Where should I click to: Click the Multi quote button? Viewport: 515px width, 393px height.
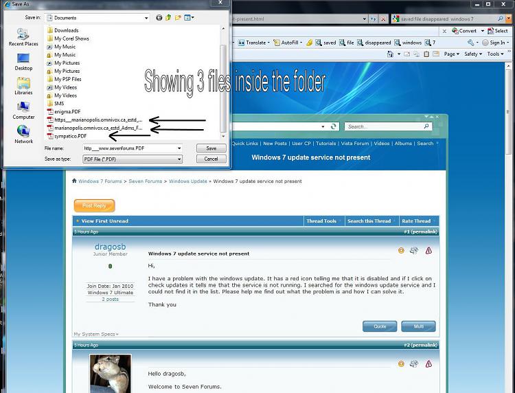click(x=418, y=326)
